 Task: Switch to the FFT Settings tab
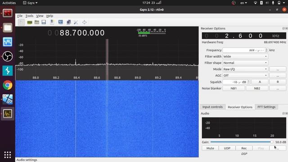pos(266,107)
